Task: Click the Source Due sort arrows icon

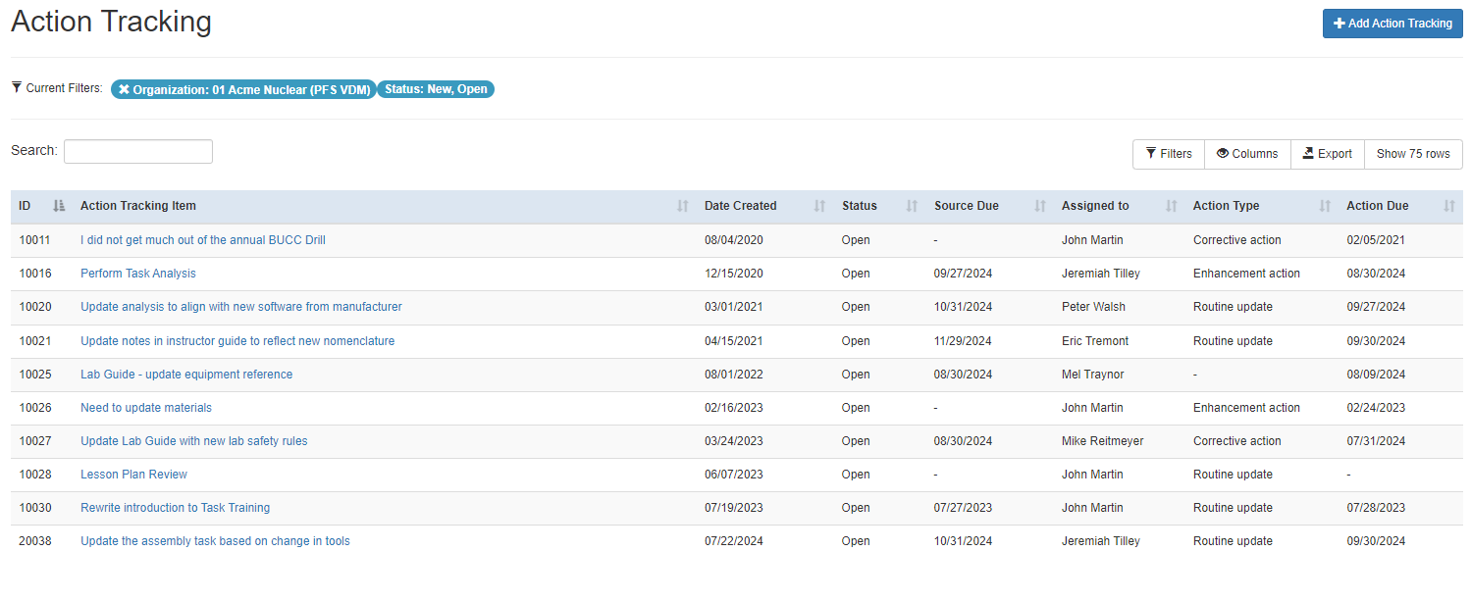Action: (x=1040, y=206)
